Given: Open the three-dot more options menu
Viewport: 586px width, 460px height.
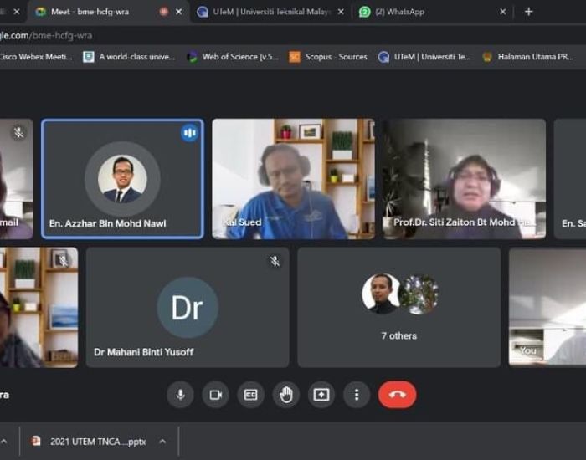Looking at the screenshot, I should coord(357,395).
